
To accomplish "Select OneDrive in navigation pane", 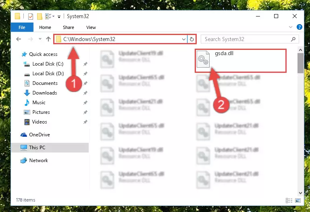I will [x=40, y=135].
